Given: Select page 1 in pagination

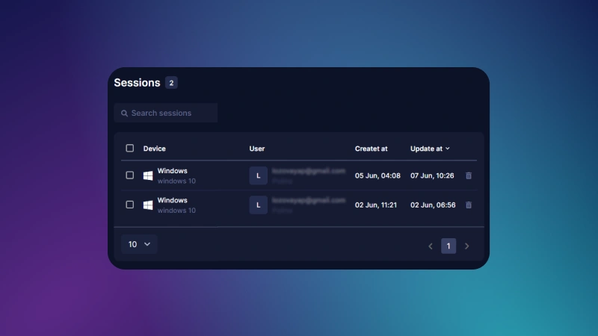Looking at the screenshot, I should (449, 246).
